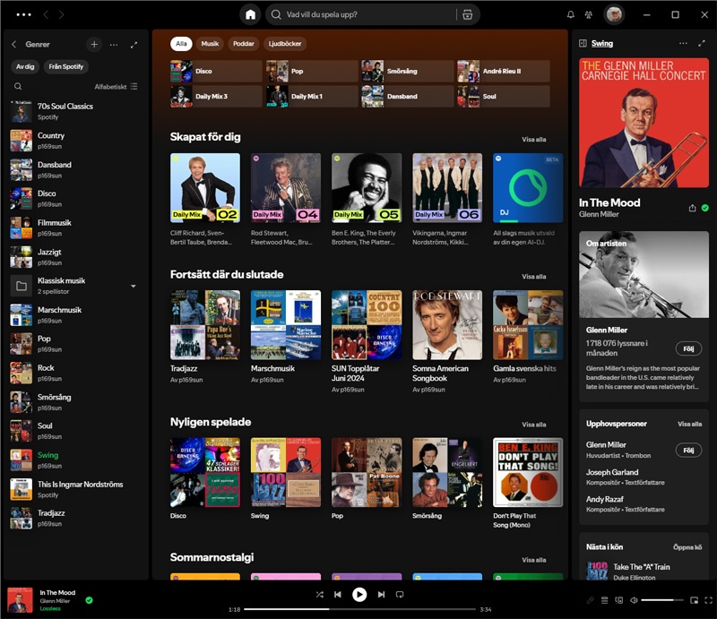Screen dimensions: 717x619
Task: Toggle shuffle playback
Action: click(319, 594)
